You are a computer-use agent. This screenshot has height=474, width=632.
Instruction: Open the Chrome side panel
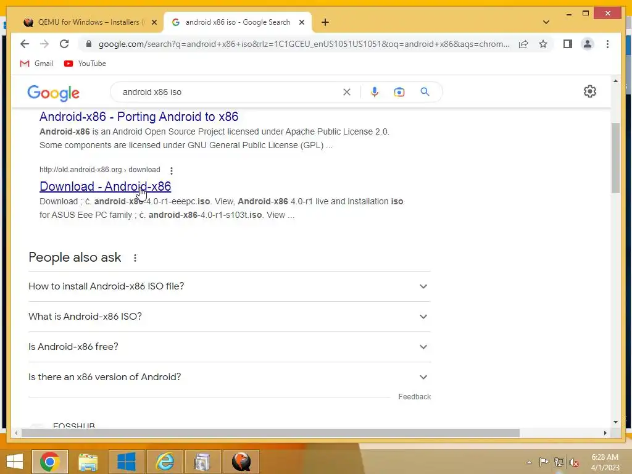[x=568, y=44]
